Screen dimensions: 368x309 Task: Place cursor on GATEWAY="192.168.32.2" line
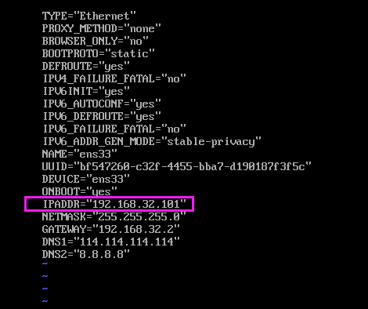111,229
